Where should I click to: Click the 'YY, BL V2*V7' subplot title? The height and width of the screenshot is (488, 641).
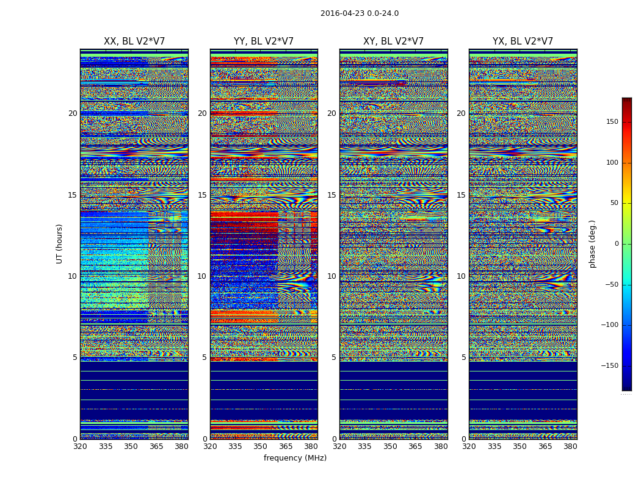click(264, 41)
